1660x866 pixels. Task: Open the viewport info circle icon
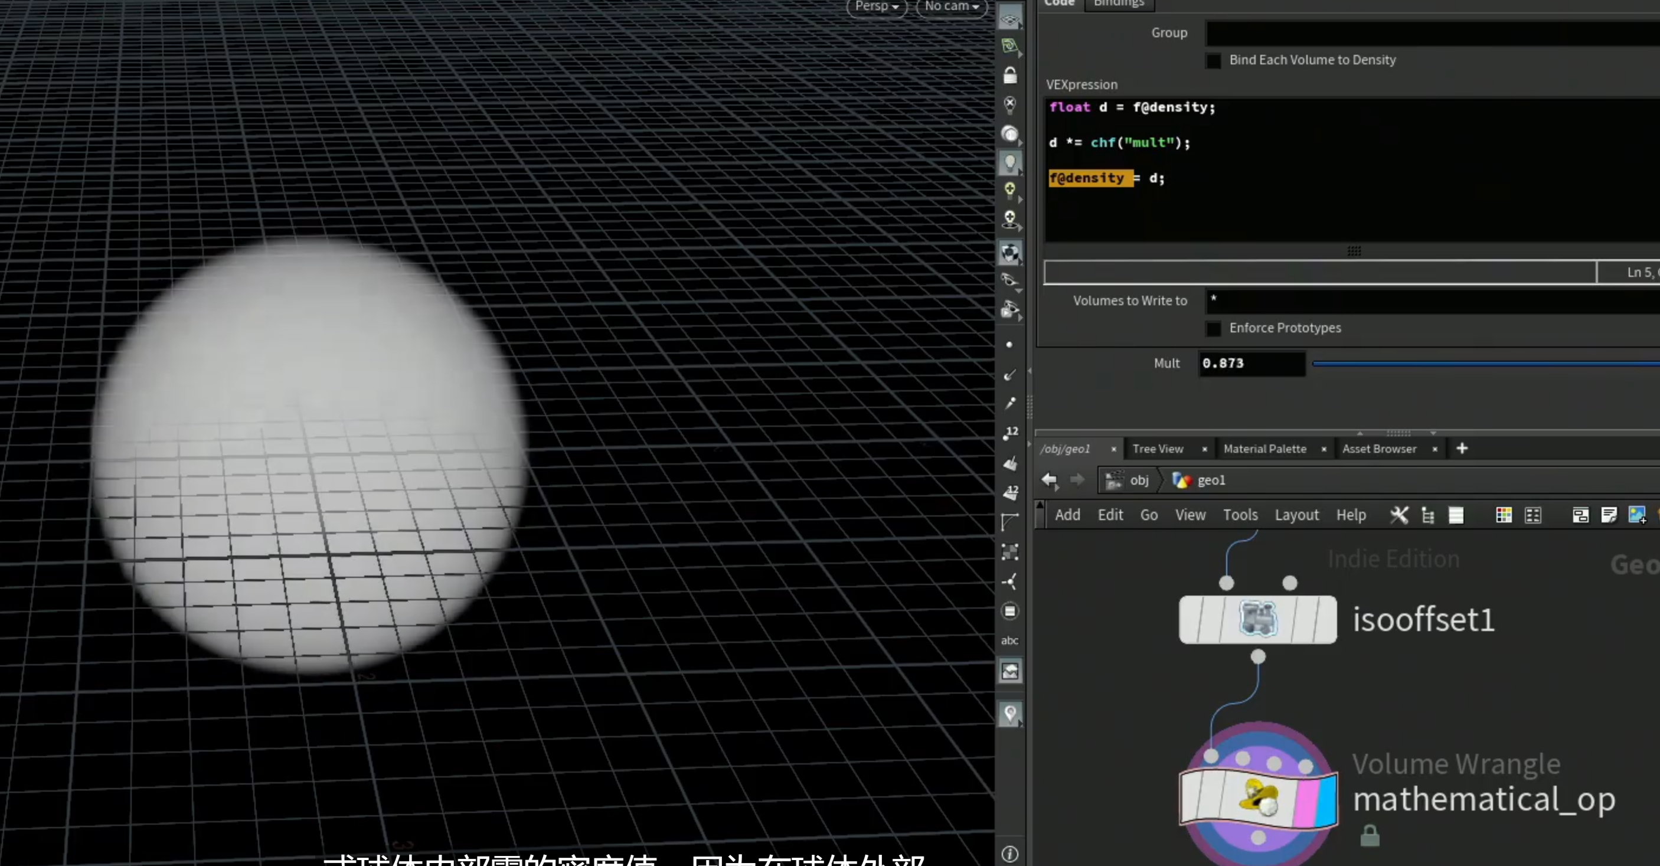coord(1010,854)
